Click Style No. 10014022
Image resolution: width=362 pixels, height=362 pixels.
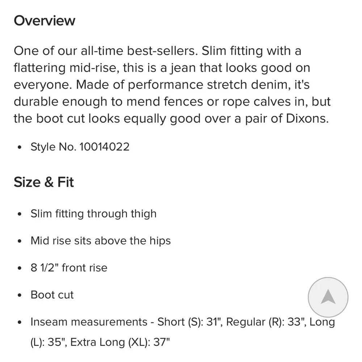click(x=80, y=147)
